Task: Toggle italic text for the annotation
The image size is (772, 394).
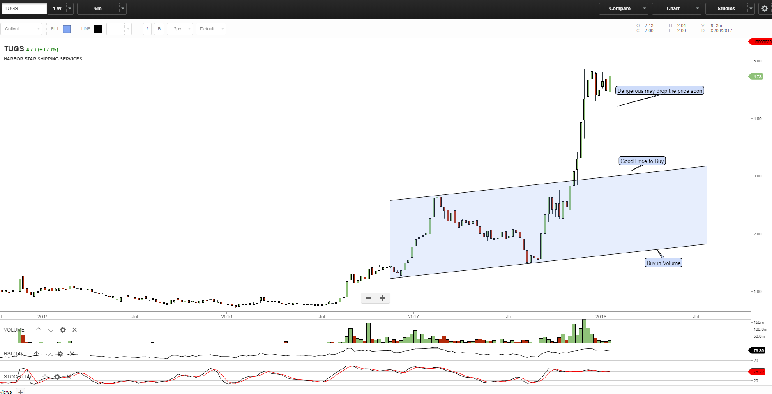Action: point(147,29)
